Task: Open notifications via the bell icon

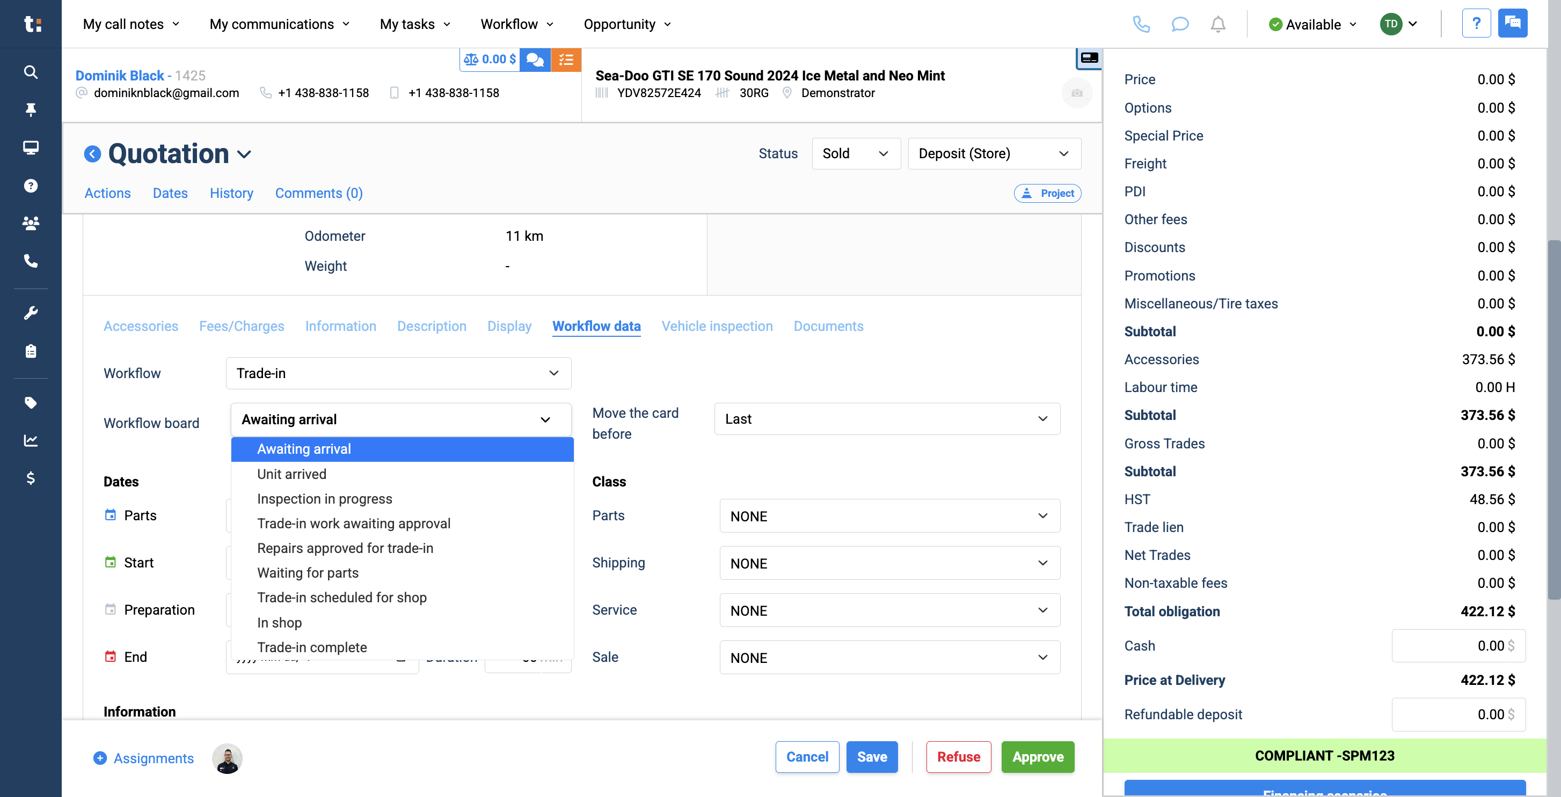Action: tap(1219, 24)
